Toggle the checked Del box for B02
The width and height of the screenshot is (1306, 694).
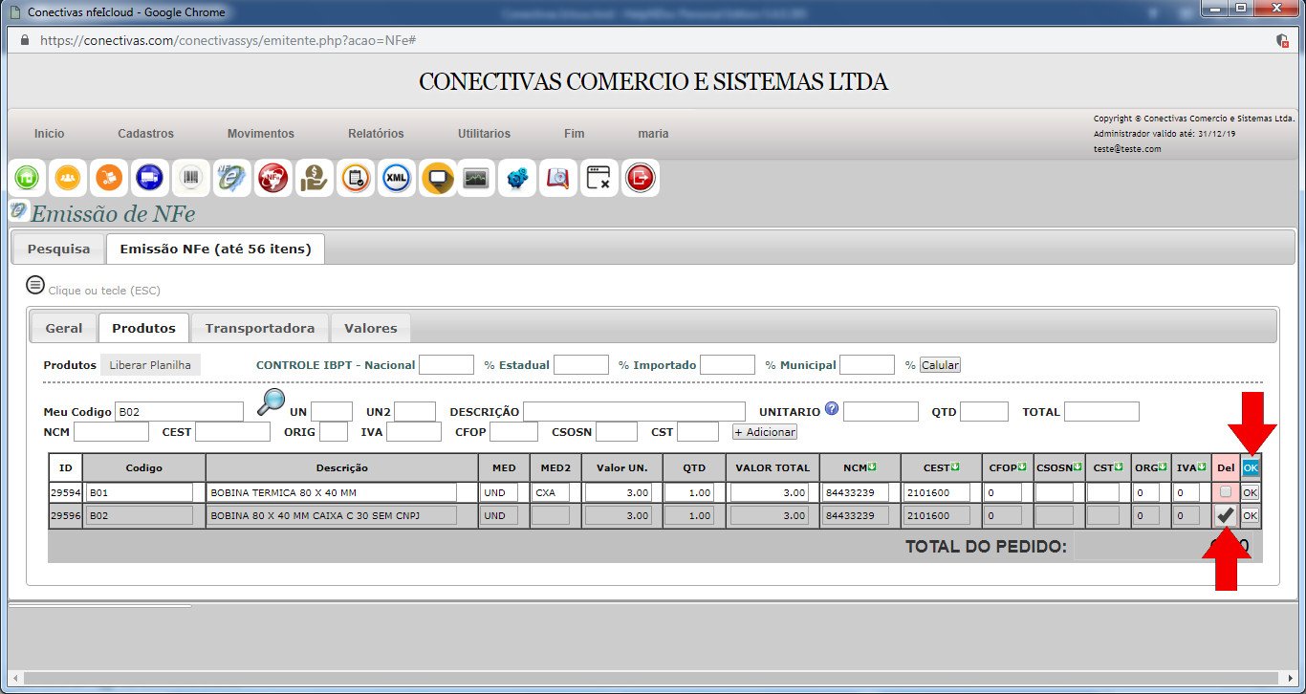pyautogui.click(x=1225, y=515)
